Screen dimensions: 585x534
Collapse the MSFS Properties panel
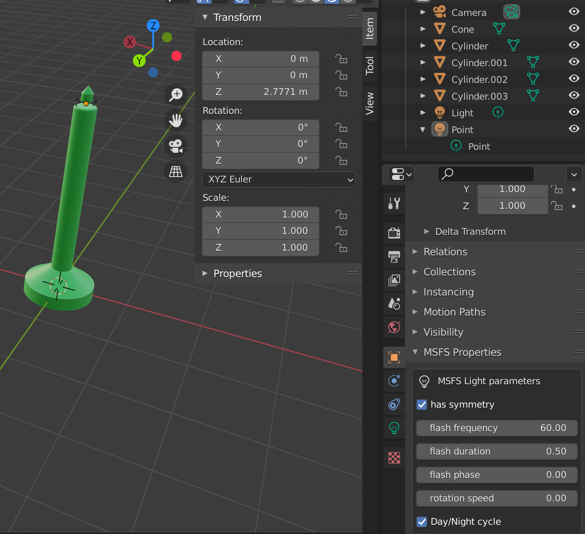point(415,352)
